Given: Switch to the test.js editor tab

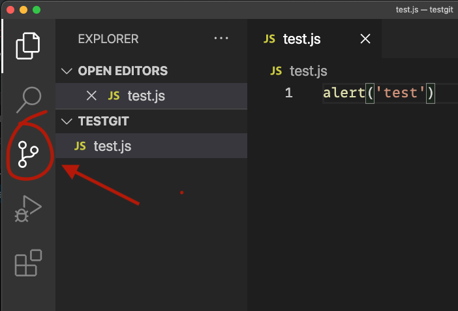Looking at the screenshot, I should coord(302,39).
